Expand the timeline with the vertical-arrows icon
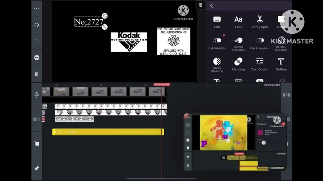Image resolution: width=323 pixels, height=181 pixels. click(x=37, y=95)
